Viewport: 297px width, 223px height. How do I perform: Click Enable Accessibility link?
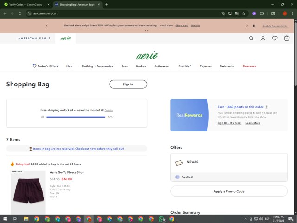click(x=275, y=26)
